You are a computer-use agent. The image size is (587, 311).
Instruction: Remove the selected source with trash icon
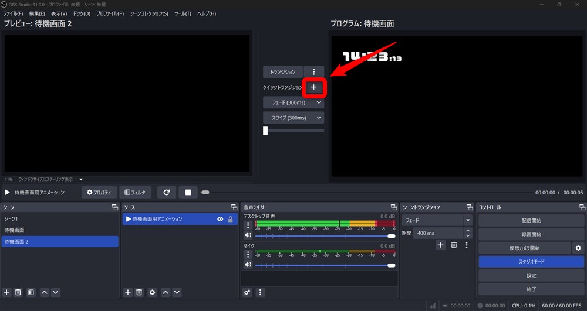point(139,292)
